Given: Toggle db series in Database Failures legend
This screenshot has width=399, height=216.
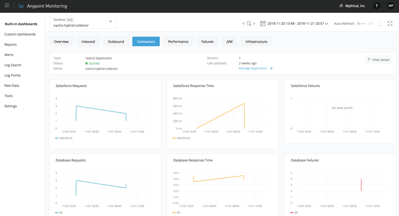Looking at the screenshot, I should 294,212.
